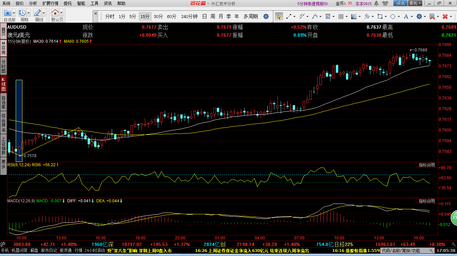Choose the parallel channel lines tool
Viewport: 457px width, 256px height.
(x=302, y=16)
